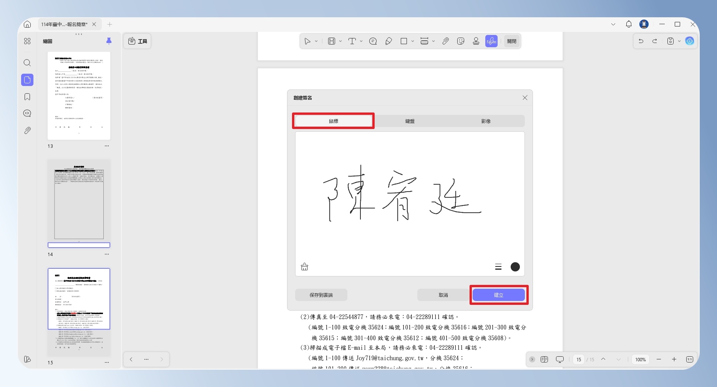Open the 100% zoom level dropdown
717x387 pixels.
640,359
